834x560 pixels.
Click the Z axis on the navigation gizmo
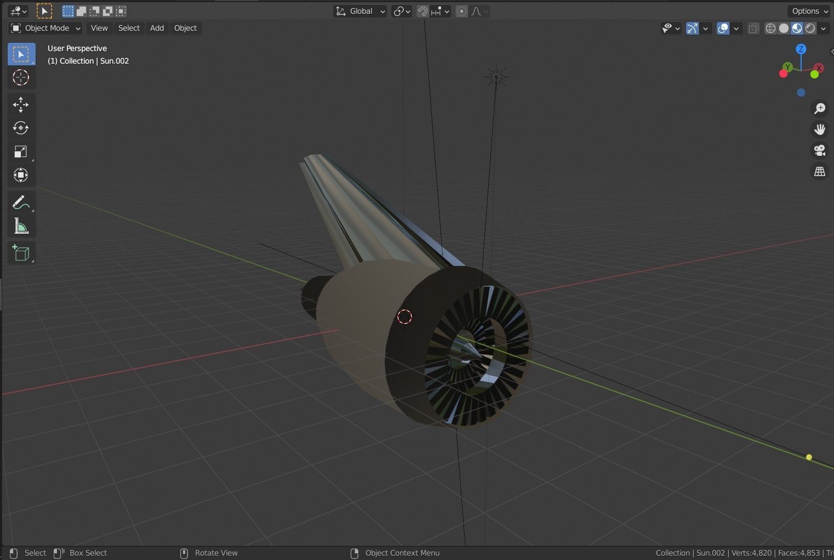coord(801,49)
